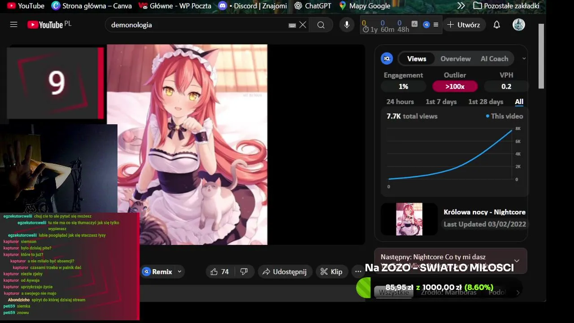Image resolution: width=574 pixels, height=323 pixels.
Task: Click the VPH 0.2 pill
Action: 506,86
